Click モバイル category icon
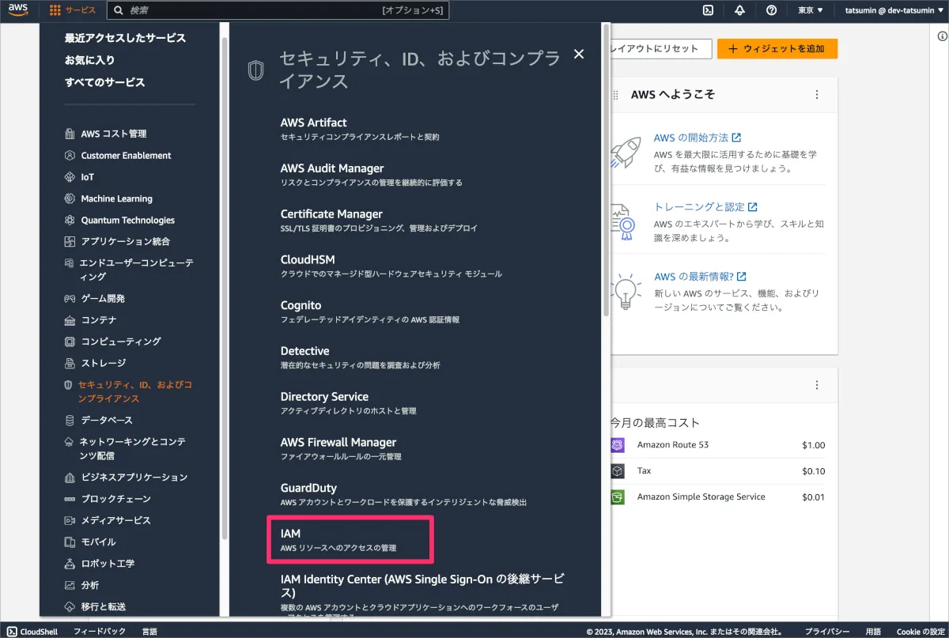Viewport: 949px width, 638px height. pyautogui.click(x=70, y=542)
